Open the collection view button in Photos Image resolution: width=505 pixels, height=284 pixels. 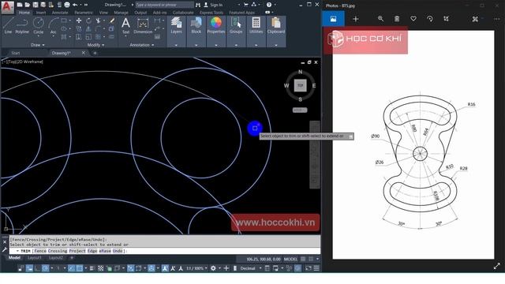click(x=333, y=19)
